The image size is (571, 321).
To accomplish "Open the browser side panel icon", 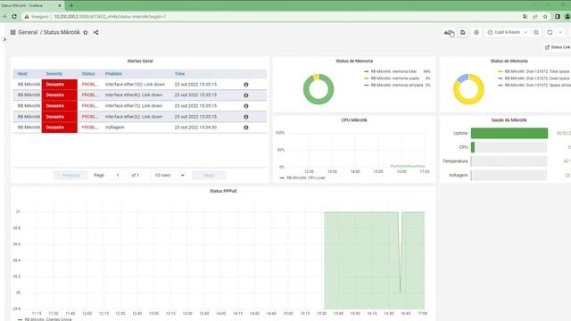I will (557, 16).
